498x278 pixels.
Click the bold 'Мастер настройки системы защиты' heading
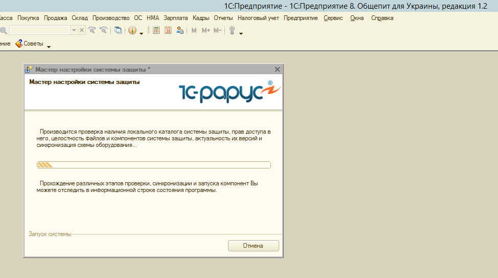tap(84, 82)
